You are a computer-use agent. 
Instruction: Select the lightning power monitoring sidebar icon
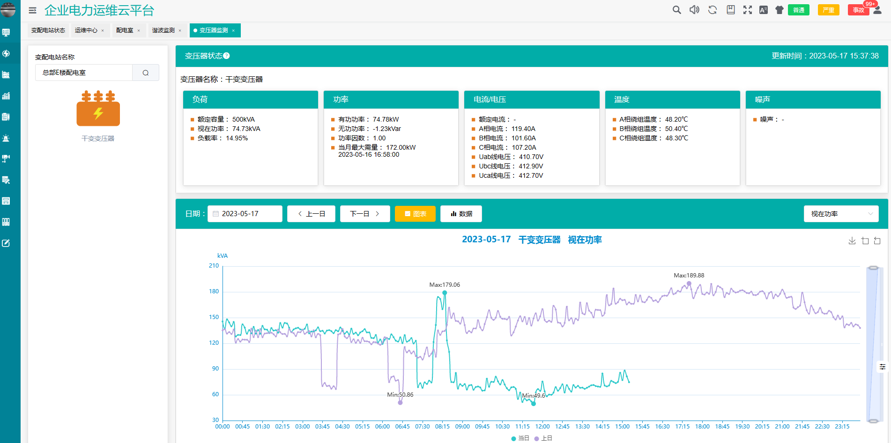(x=6, y=53)
